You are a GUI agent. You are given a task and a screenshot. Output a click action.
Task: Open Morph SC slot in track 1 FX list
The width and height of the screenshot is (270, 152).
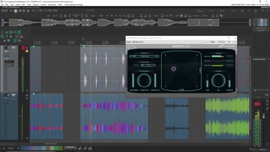click(9, 65)
